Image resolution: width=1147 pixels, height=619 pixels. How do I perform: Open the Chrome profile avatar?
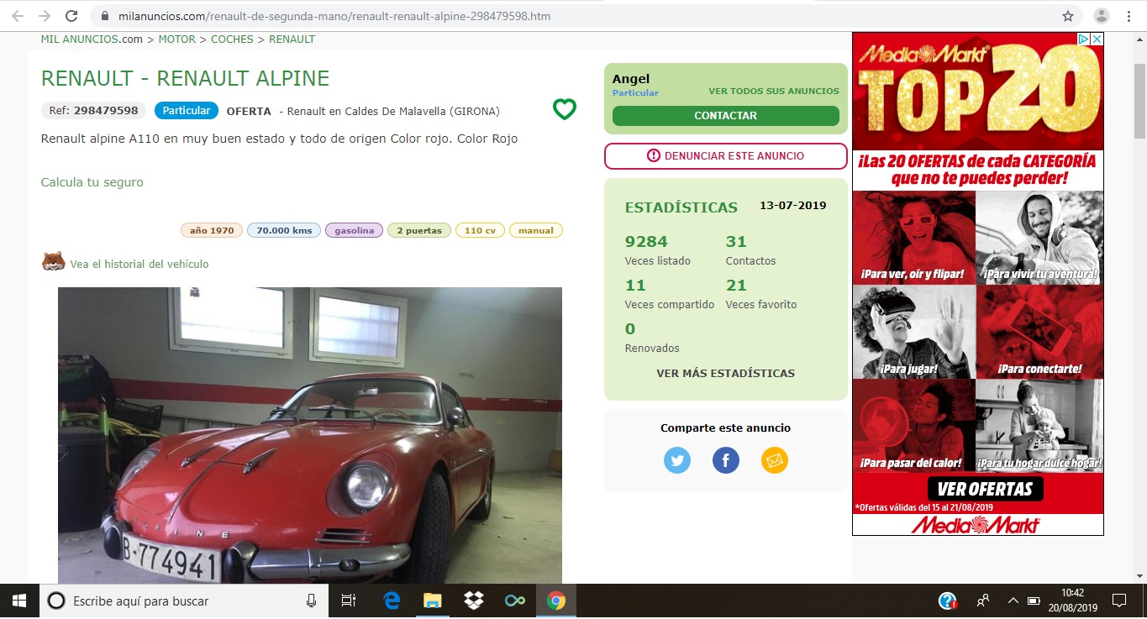[1101, 16]
